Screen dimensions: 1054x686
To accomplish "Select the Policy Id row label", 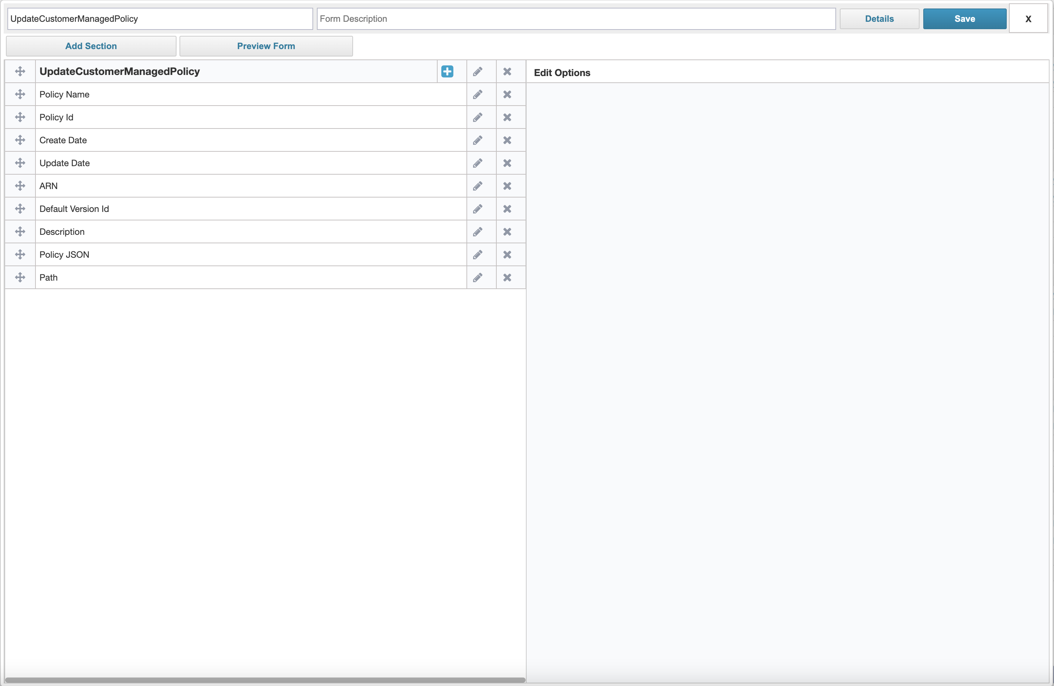I will pyautogui.click(x=56, y=117).
